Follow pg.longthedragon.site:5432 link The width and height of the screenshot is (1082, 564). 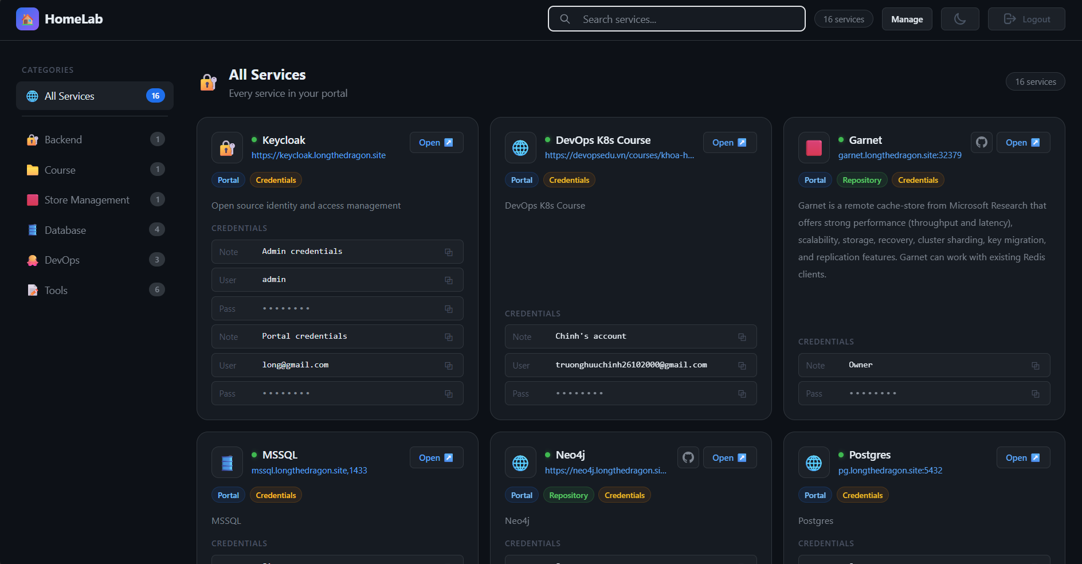(890, 471)
